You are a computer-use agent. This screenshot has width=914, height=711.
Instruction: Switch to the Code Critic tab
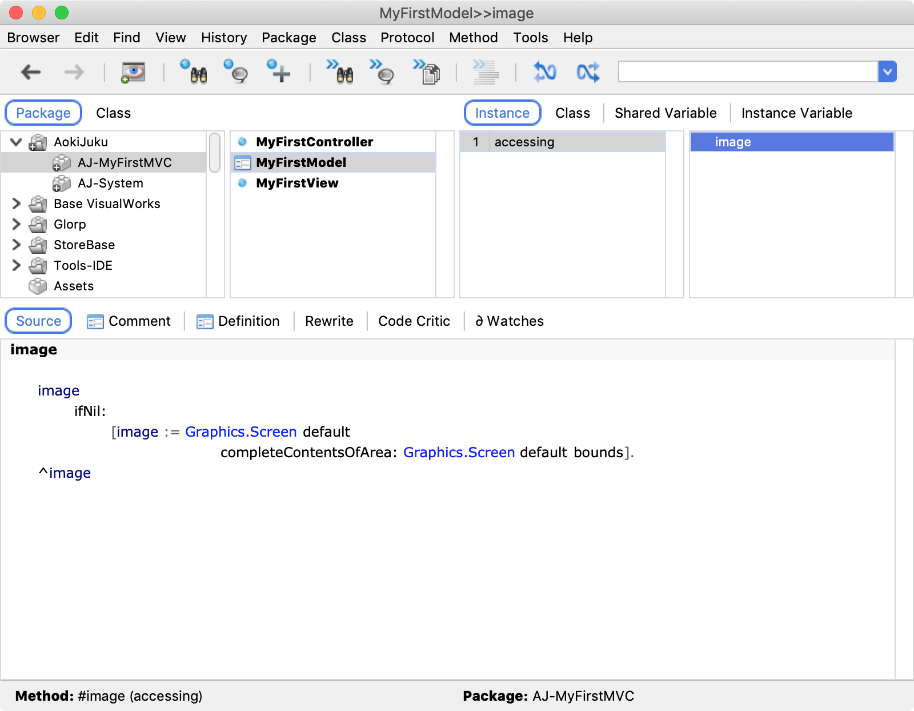tap(414, 321)
